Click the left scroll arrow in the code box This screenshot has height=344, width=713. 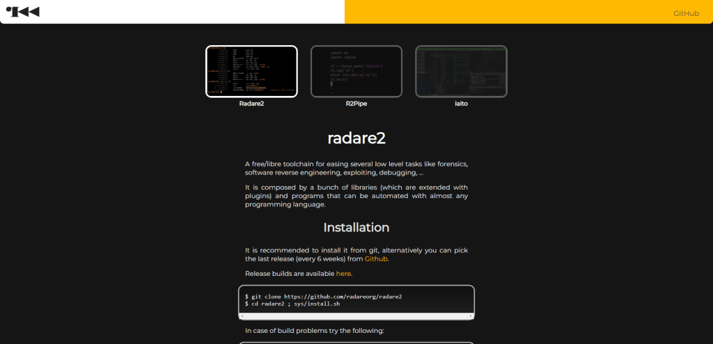(242, 316)
